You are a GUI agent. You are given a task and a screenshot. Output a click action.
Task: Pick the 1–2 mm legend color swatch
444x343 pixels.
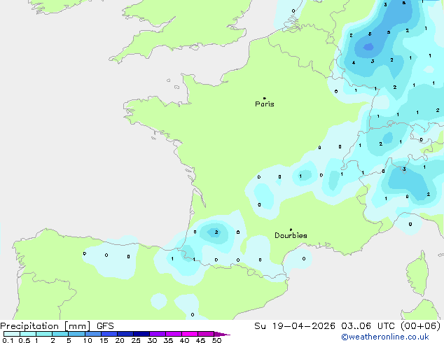tap(44, 334)
